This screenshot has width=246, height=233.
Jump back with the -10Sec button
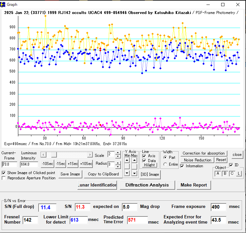[47, 164]
